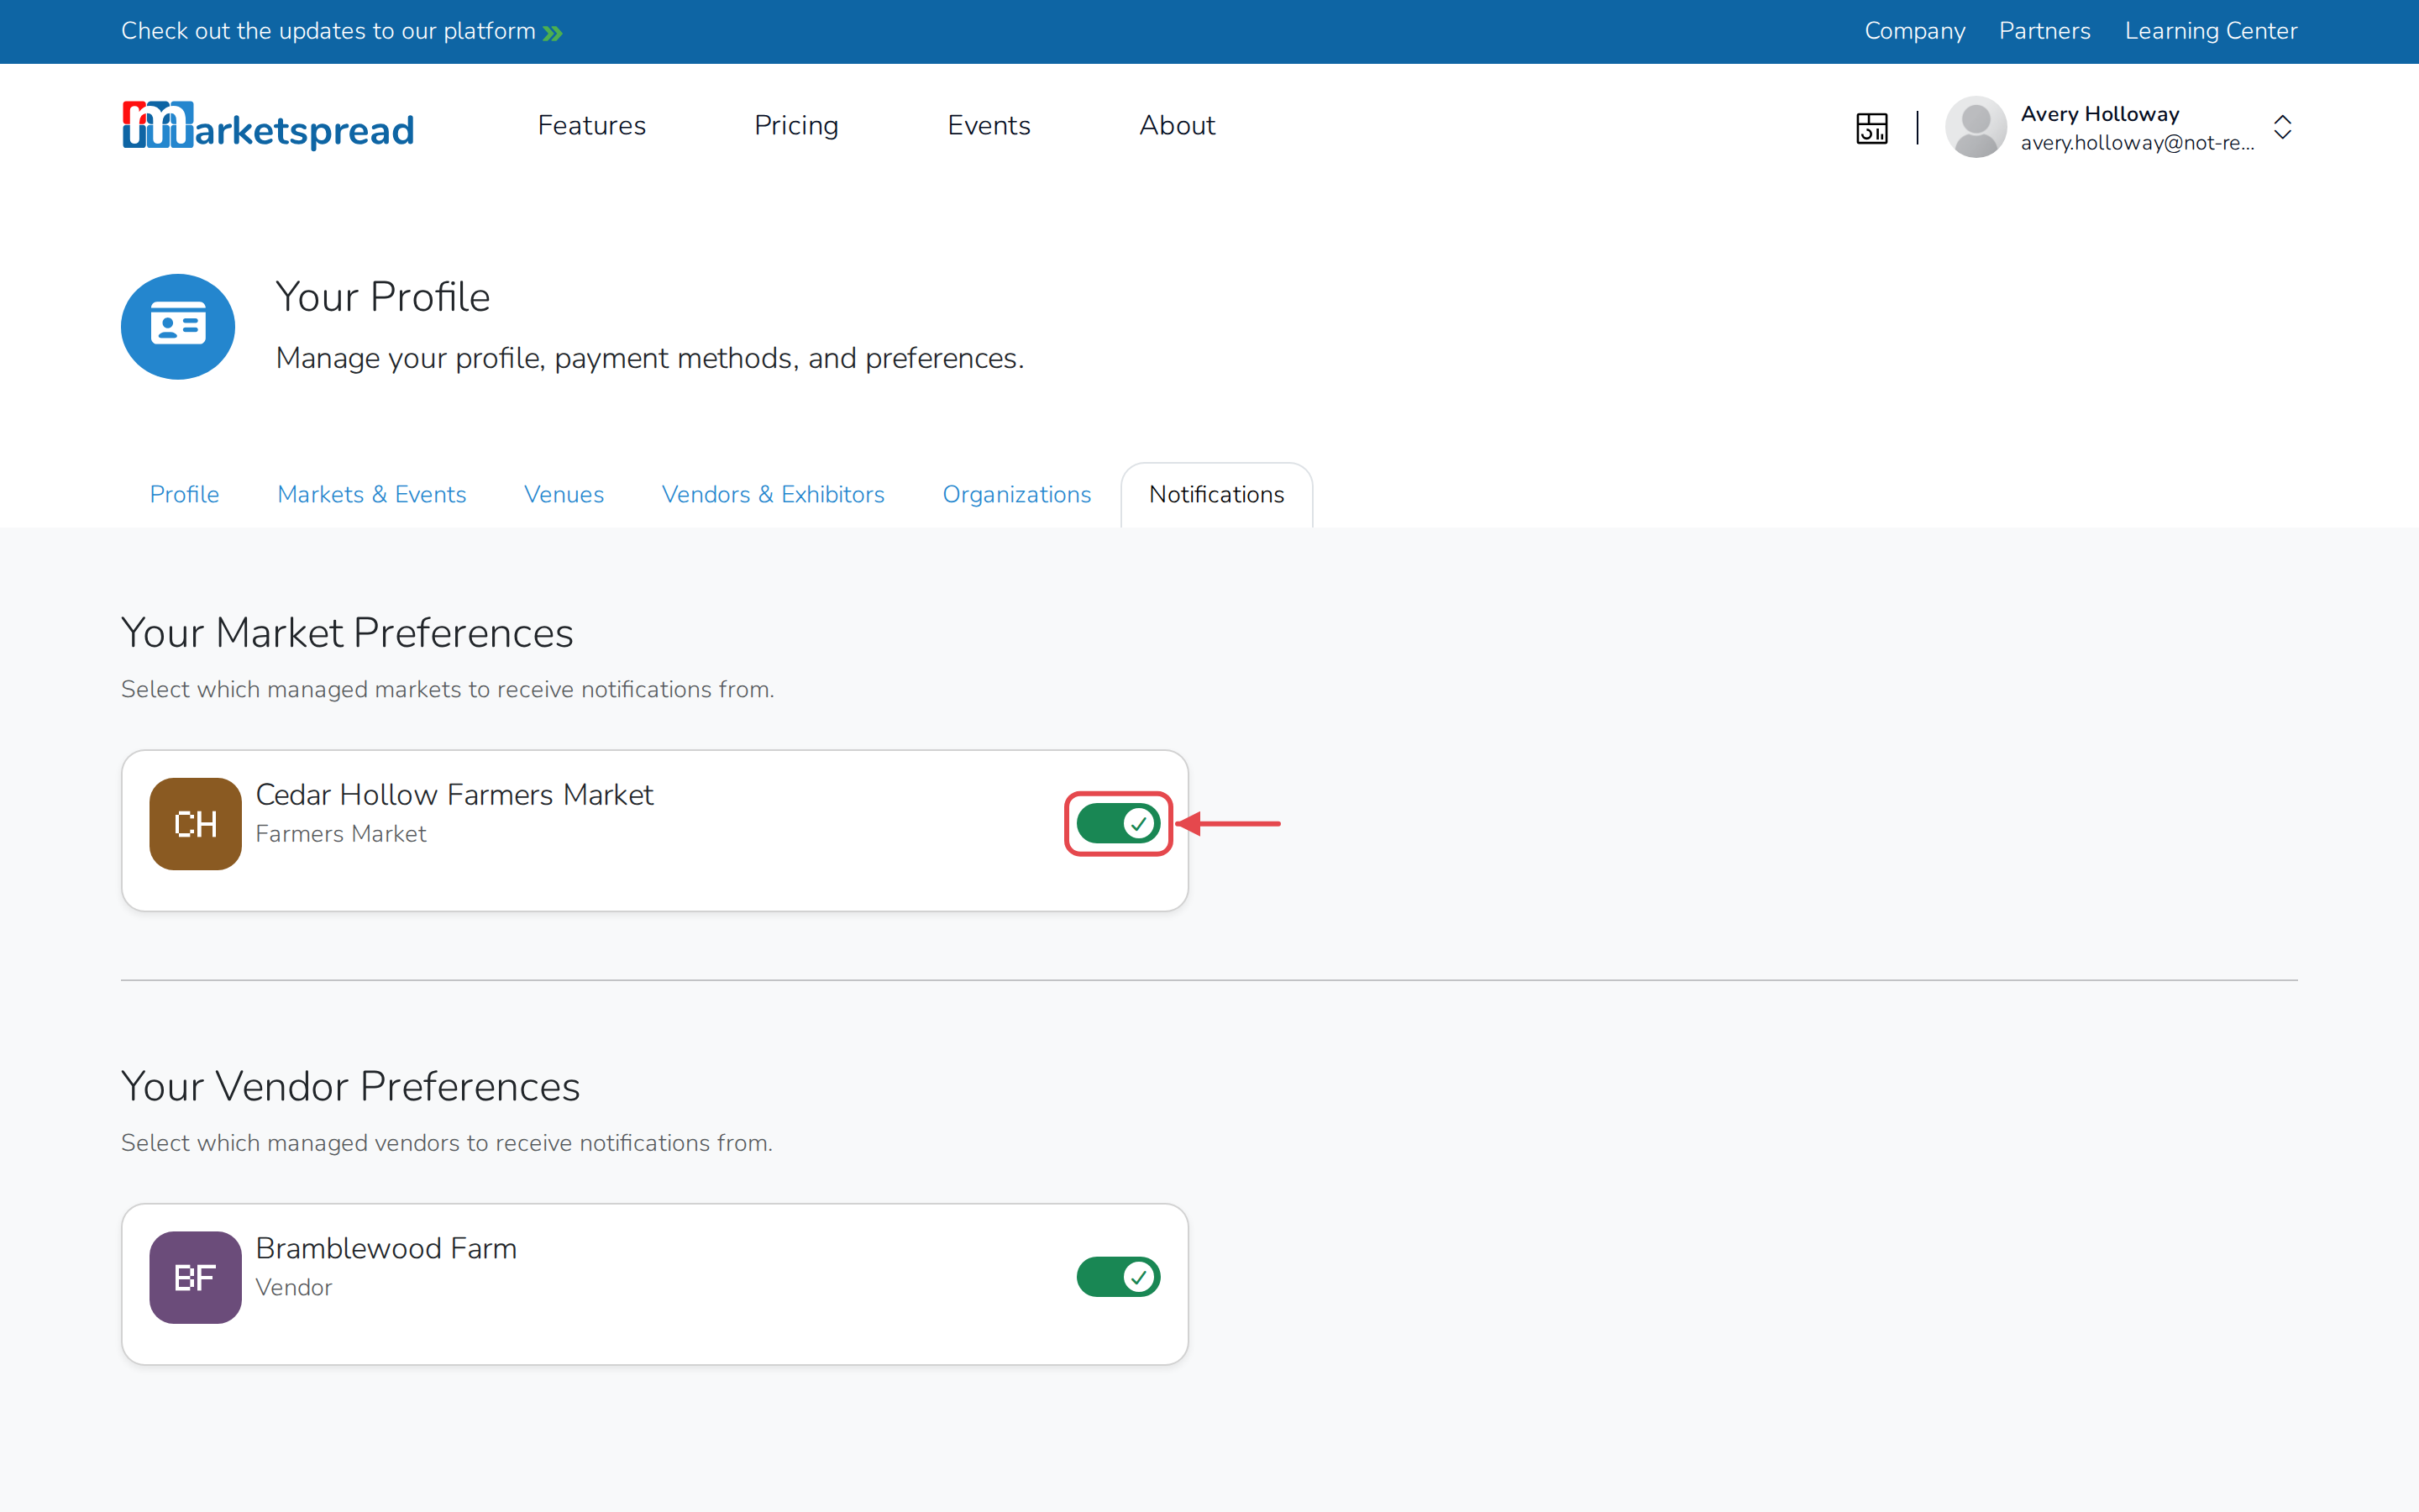Expand the account switcher chevron
Image resolution: width=2419 pixels, height=1512 pixels.
(x=2282, y=127)
